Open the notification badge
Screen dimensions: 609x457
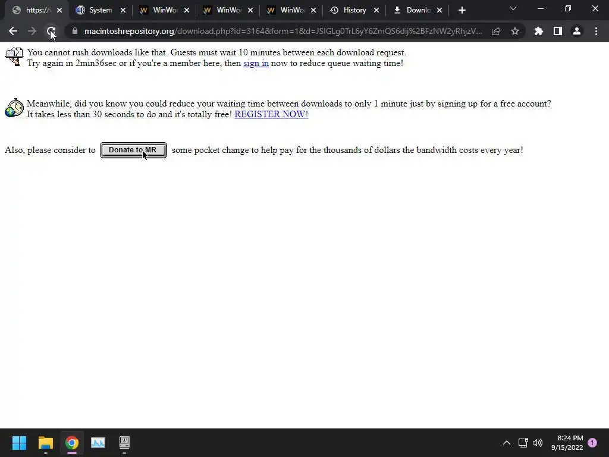coord(592,443)
